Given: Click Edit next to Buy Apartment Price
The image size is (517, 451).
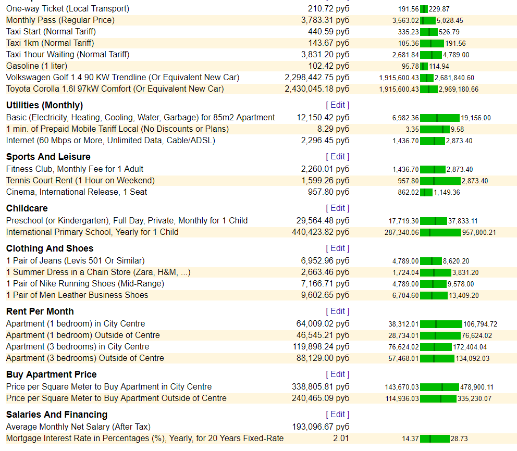Looking at the screenshot, I should coord(337,374).
